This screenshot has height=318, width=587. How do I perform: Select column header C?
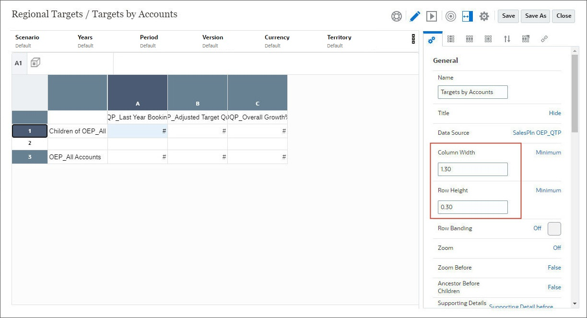tap(258, 93)
